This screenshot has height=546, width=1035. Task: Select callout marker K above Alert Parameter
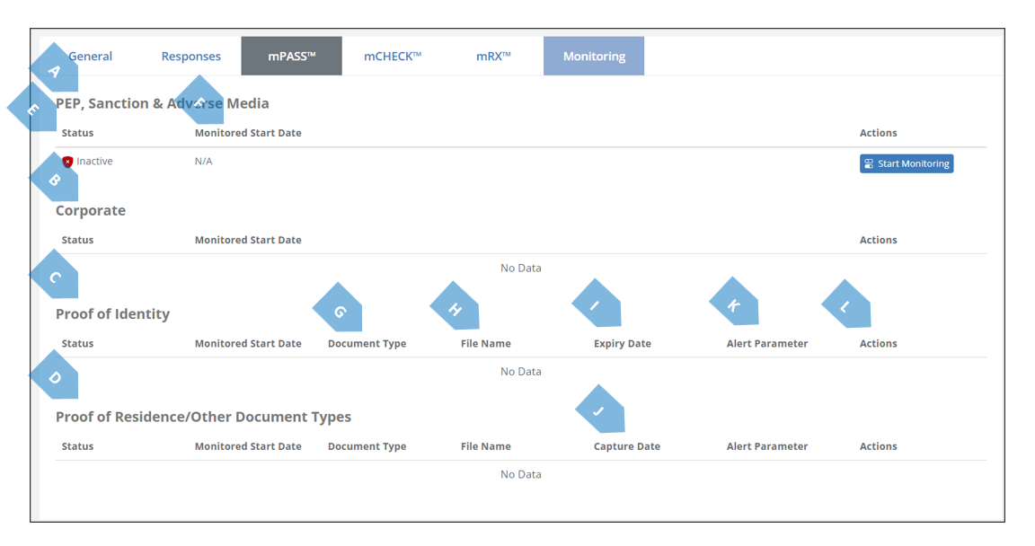pos(733,304)
